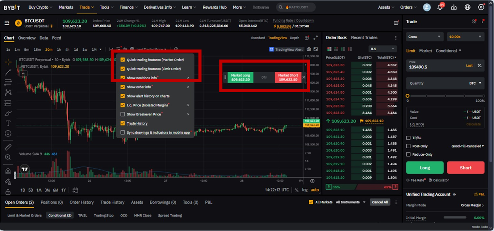Open the Cross margin mode dropdown

[425, 37]
